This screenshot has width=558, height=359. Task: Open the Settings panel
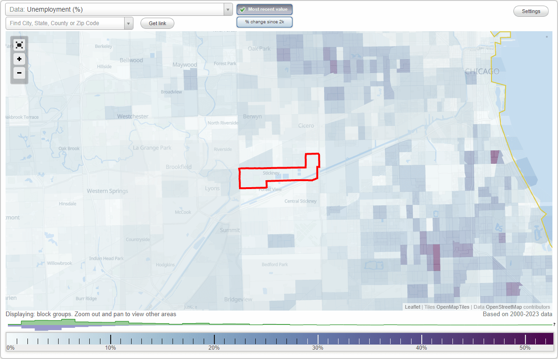(x=531, y=11)
